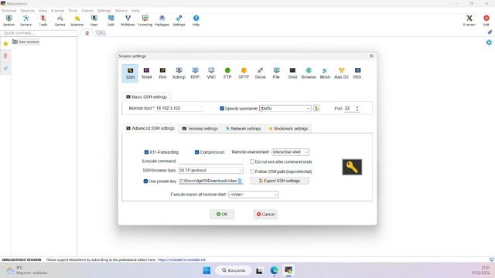Screen dimensions: 495x278
Task: Select the VNC session type
Action: [x=211, y=73]
